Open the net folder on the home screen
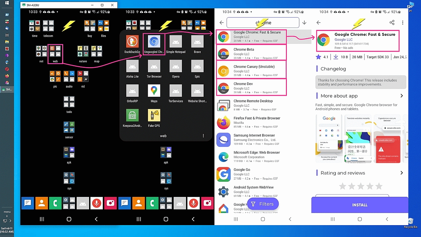Screen dimensions: 421x237 click(x=41, y=54)
